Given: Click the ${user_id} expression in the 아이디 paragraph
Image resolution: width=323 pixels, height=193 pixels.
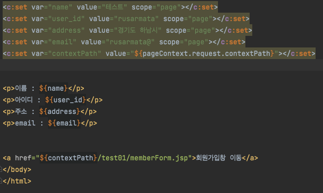Looking at the screenshot, I should [x=65, y=100].
